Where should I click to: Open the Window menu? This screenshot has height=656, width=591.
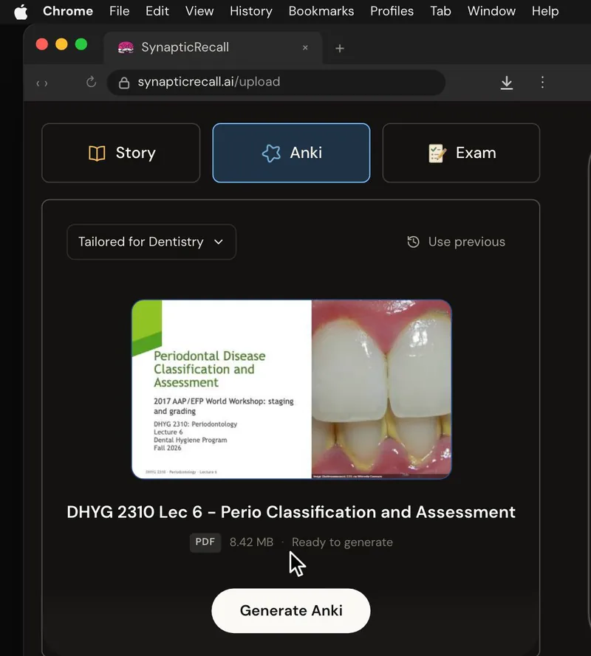[491, 11]
